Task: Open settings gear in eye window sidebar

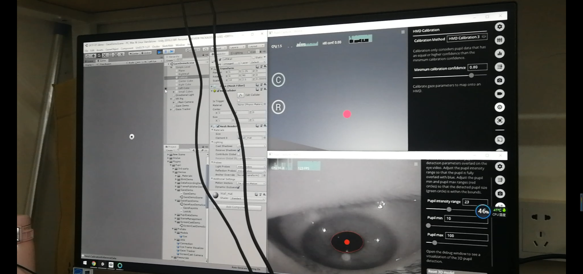Action: coord(500,166)
